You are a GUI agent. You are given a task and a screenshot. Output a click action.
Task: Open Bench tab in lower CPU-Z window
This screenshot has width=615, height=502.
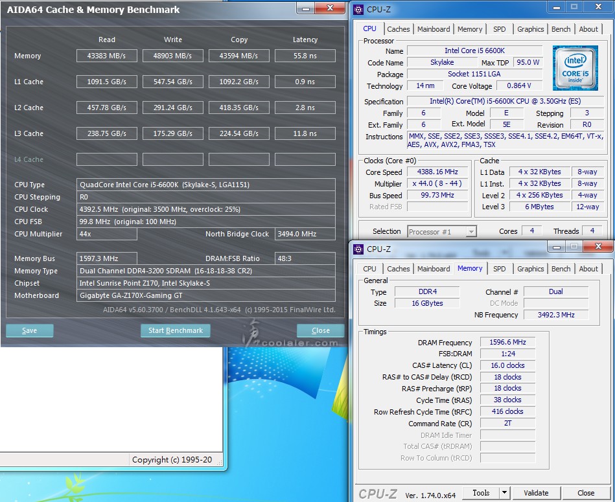pos(561,269)
